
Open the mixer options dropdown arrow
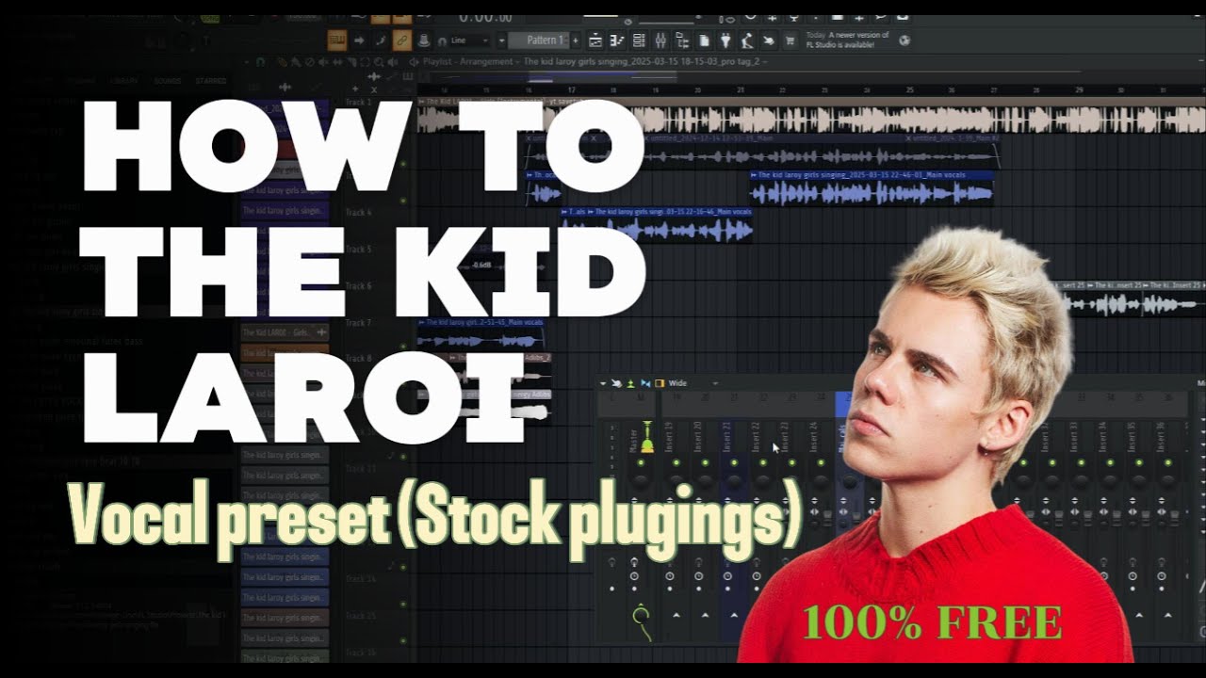[603, 383]
